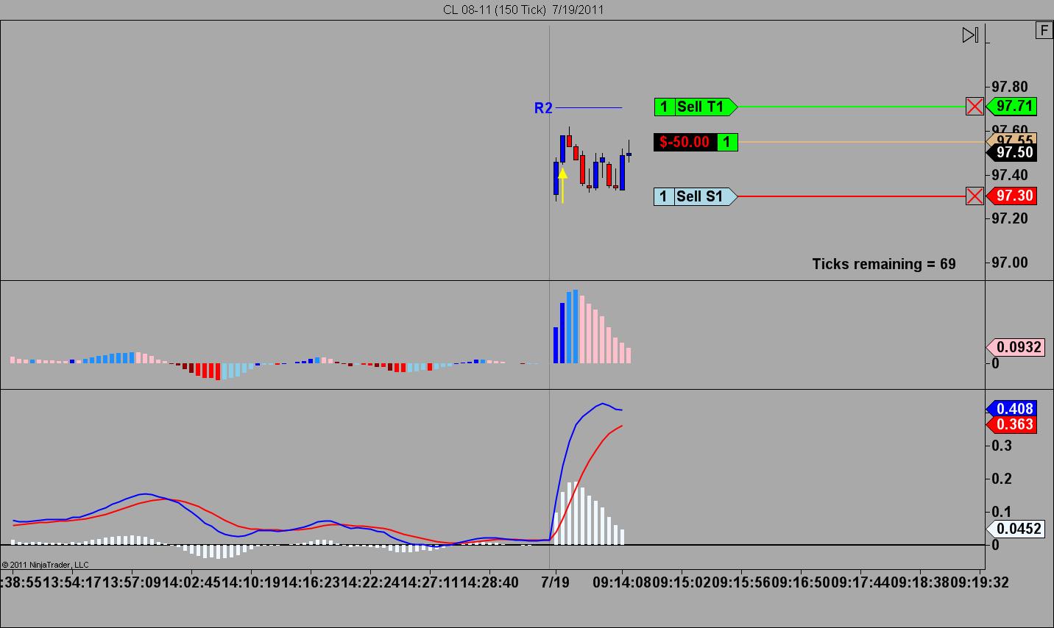Click the red 0.363 signal value marker
Viewport: 1054px width, 628px height.
[1012, 424]
